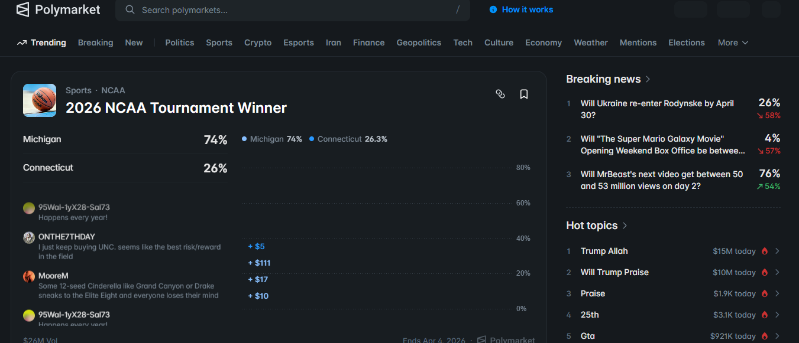799x343 pixels.
Task: Click the Will Trump Praise hot topic
Action: [614, 272]
